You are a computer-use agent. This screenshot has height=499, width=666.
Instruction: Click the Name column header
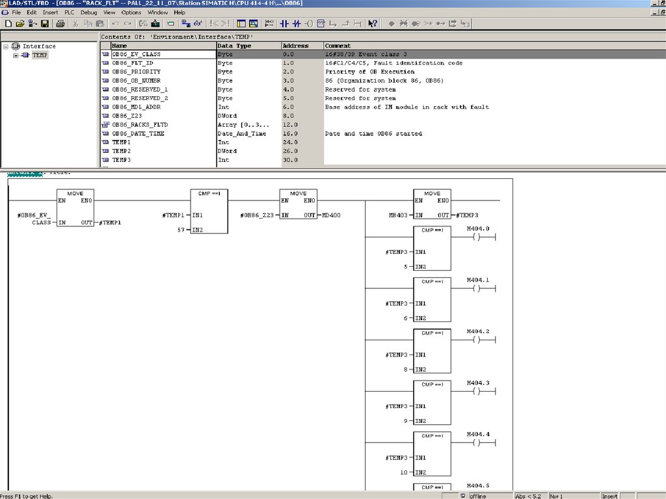click(163, 46)
